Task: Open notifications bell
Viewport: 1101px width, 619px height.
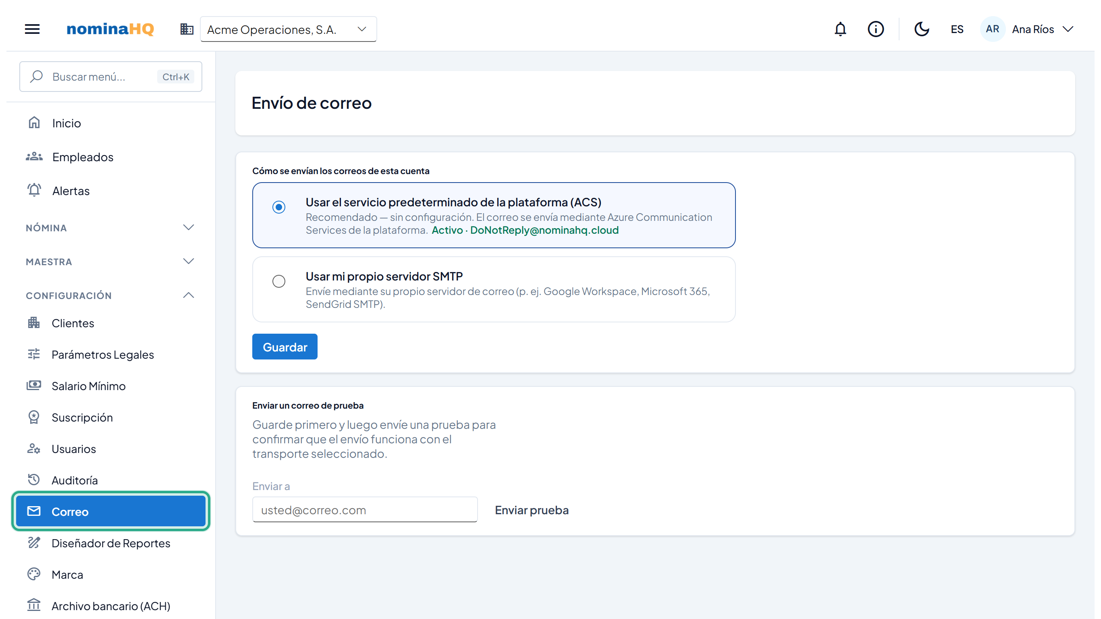Action: tap(840, 29)
